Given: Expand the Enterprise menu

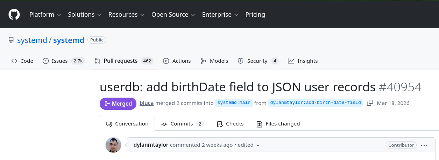Looking at the screenshot, I should pos(220,15).
